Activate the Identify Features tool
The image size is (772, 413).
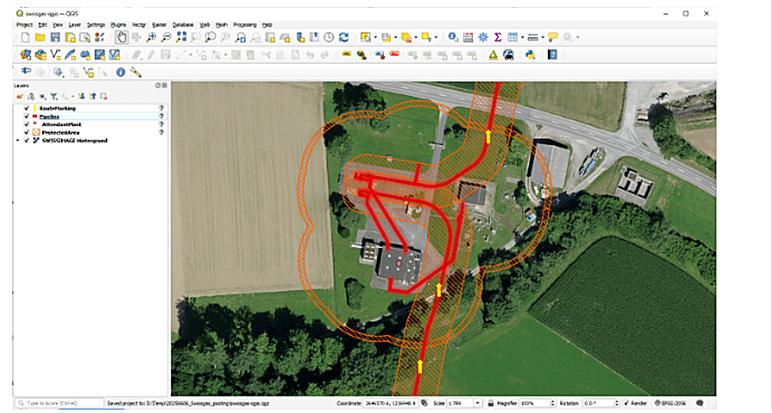click(x=453, y=38)
